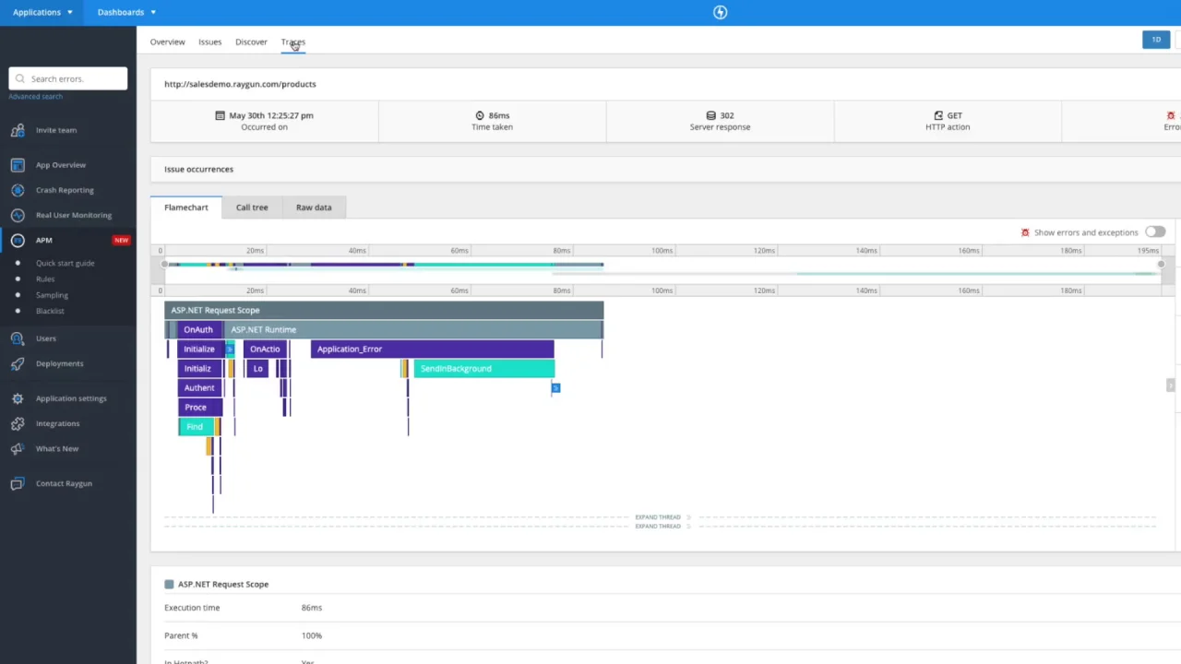This screenshot has width=1181, height=664.
Task: Open Real User Monitoring section
Action: pos(74,215)
